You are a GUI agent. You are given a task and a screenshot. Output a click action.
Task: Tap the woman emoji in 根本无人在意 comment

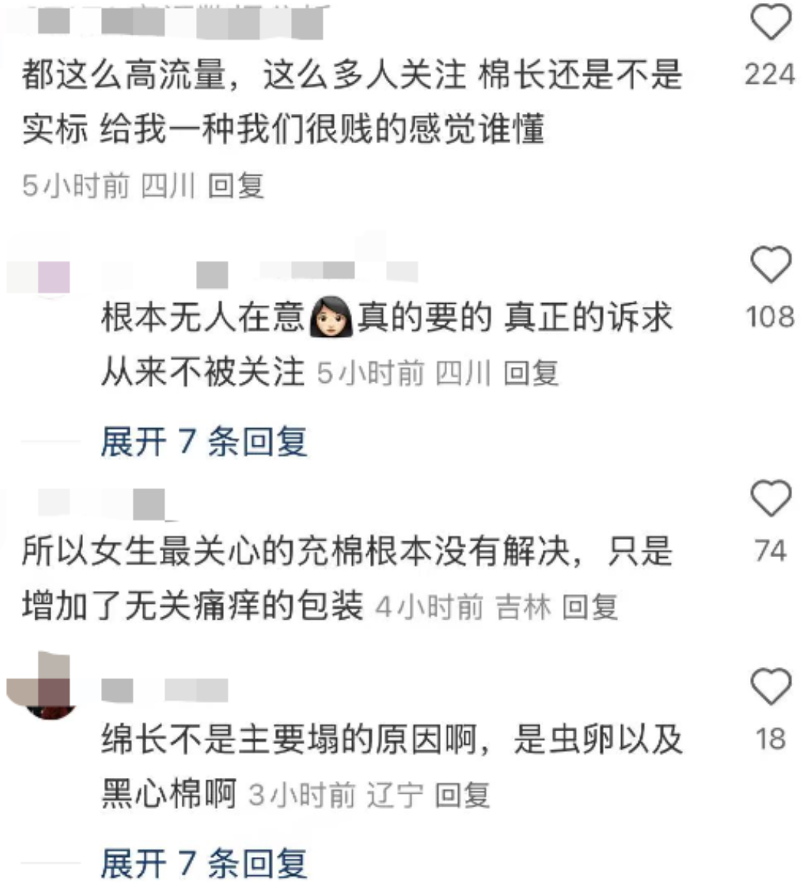tap(332, 317)
